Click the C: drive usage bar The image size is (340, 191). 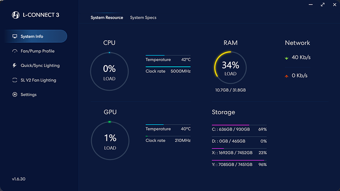pos(239,125)
